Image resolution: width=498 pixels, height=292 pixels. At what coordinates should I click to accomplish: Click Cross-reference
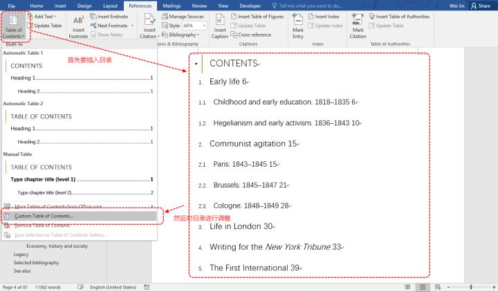click(x=251, y=35)
